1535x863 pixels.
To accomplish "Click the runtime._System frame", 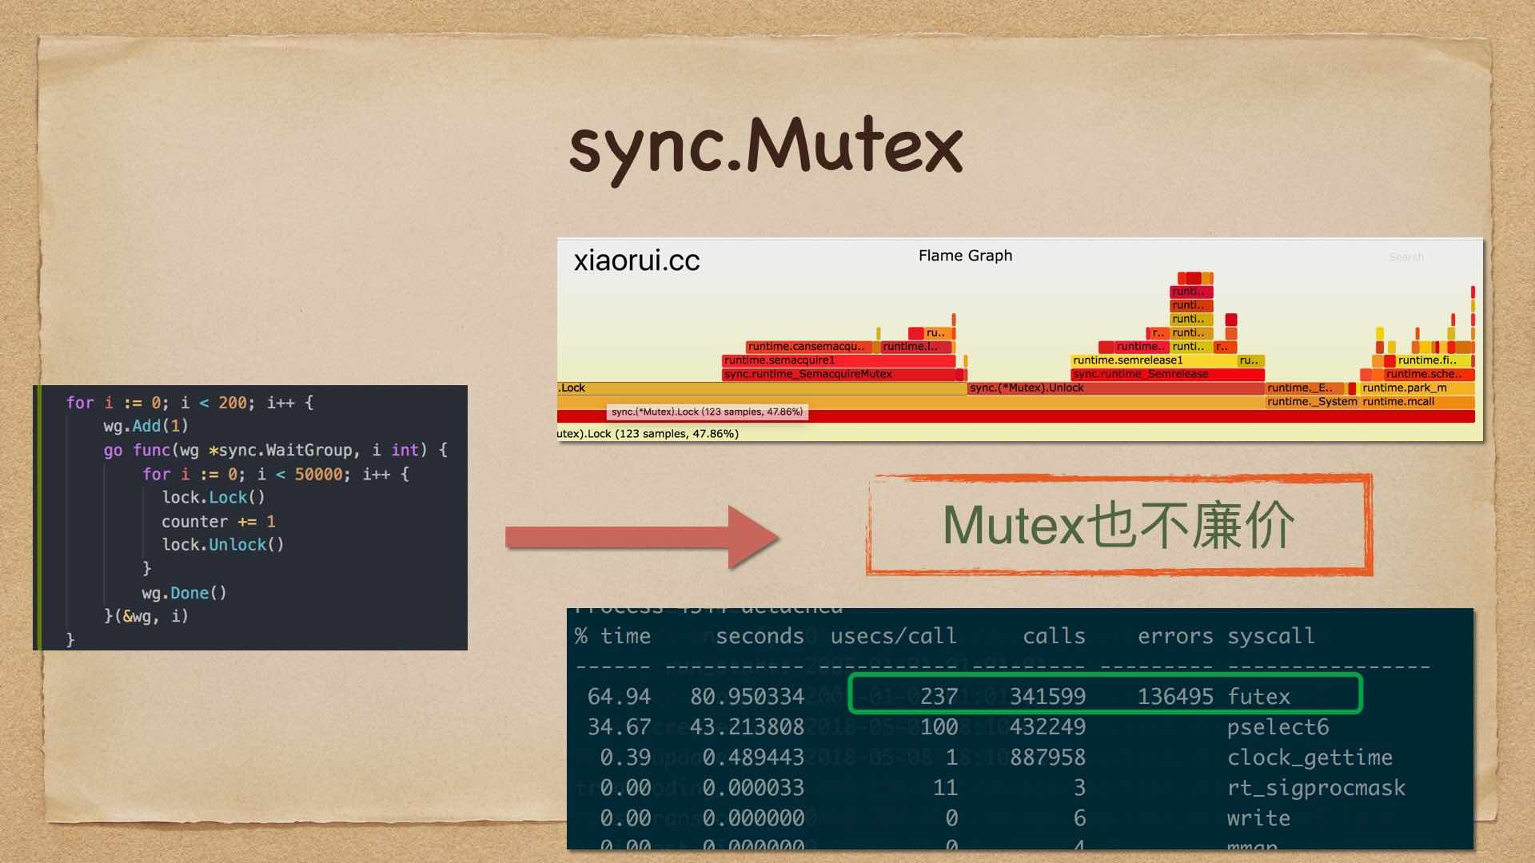I will [x=1311, y=402].
